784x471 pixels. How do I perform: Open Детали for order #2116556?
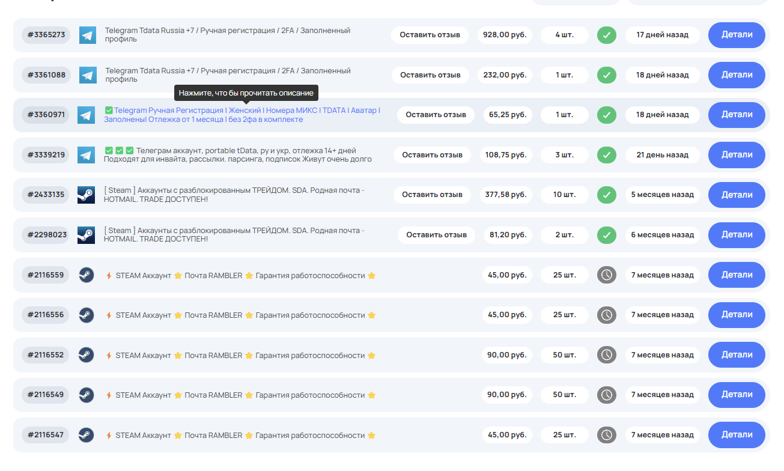[x=737, y=315]
